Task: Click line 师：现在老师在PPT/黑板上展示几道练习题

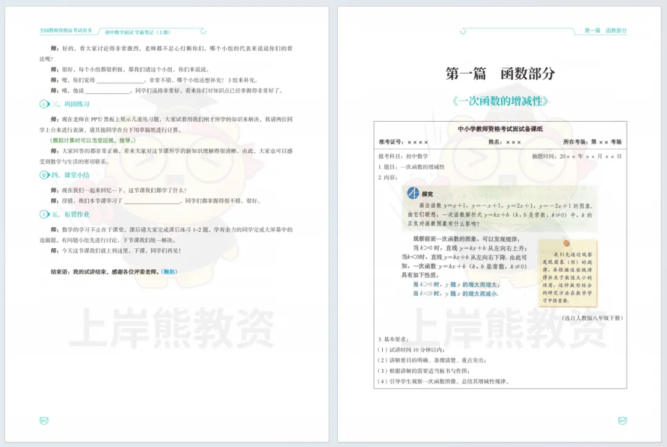Action: pyautogui.click(x=166, y=125)
